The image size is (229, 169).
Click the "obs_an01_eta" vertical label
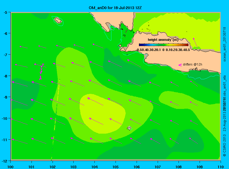225,86
